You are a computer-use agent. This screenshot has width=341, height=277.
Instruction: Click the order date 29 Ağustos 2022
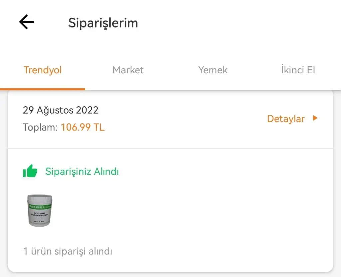[x=60, y=110]
